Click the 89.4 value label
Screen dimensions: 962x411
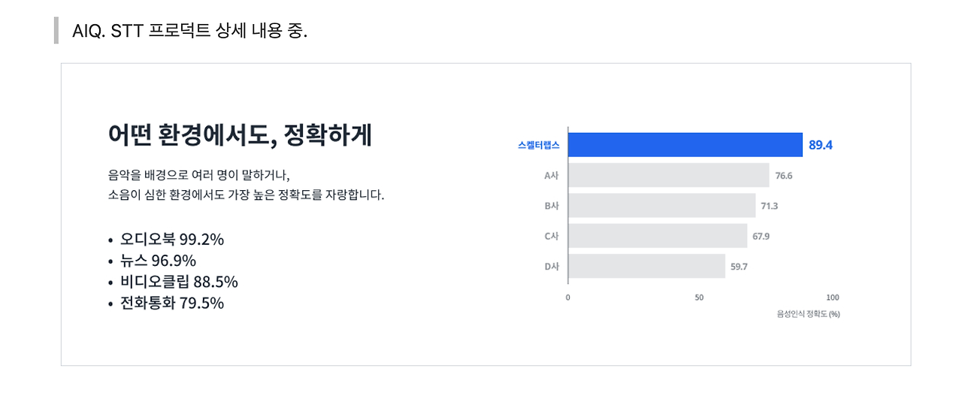(820, 145)
